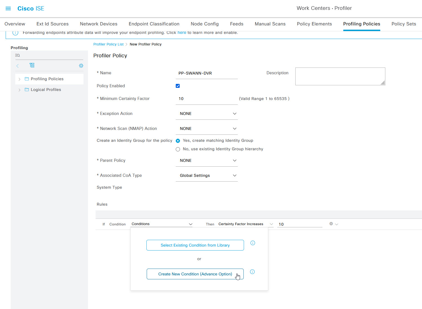
Task: Select the Profiling Policies tab
Action: click(362, 24)
